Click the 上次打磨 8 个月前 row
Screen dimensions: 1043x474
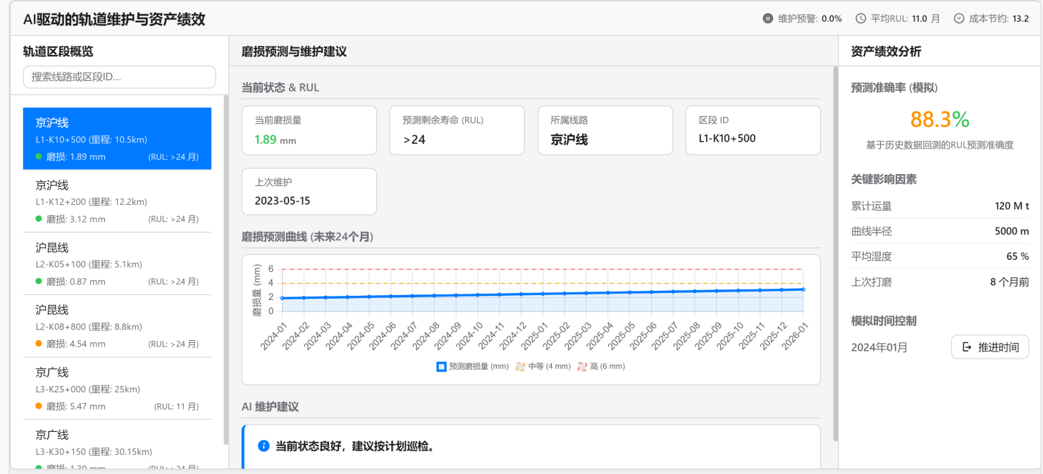pyautogui.click(x=940, y=282)
